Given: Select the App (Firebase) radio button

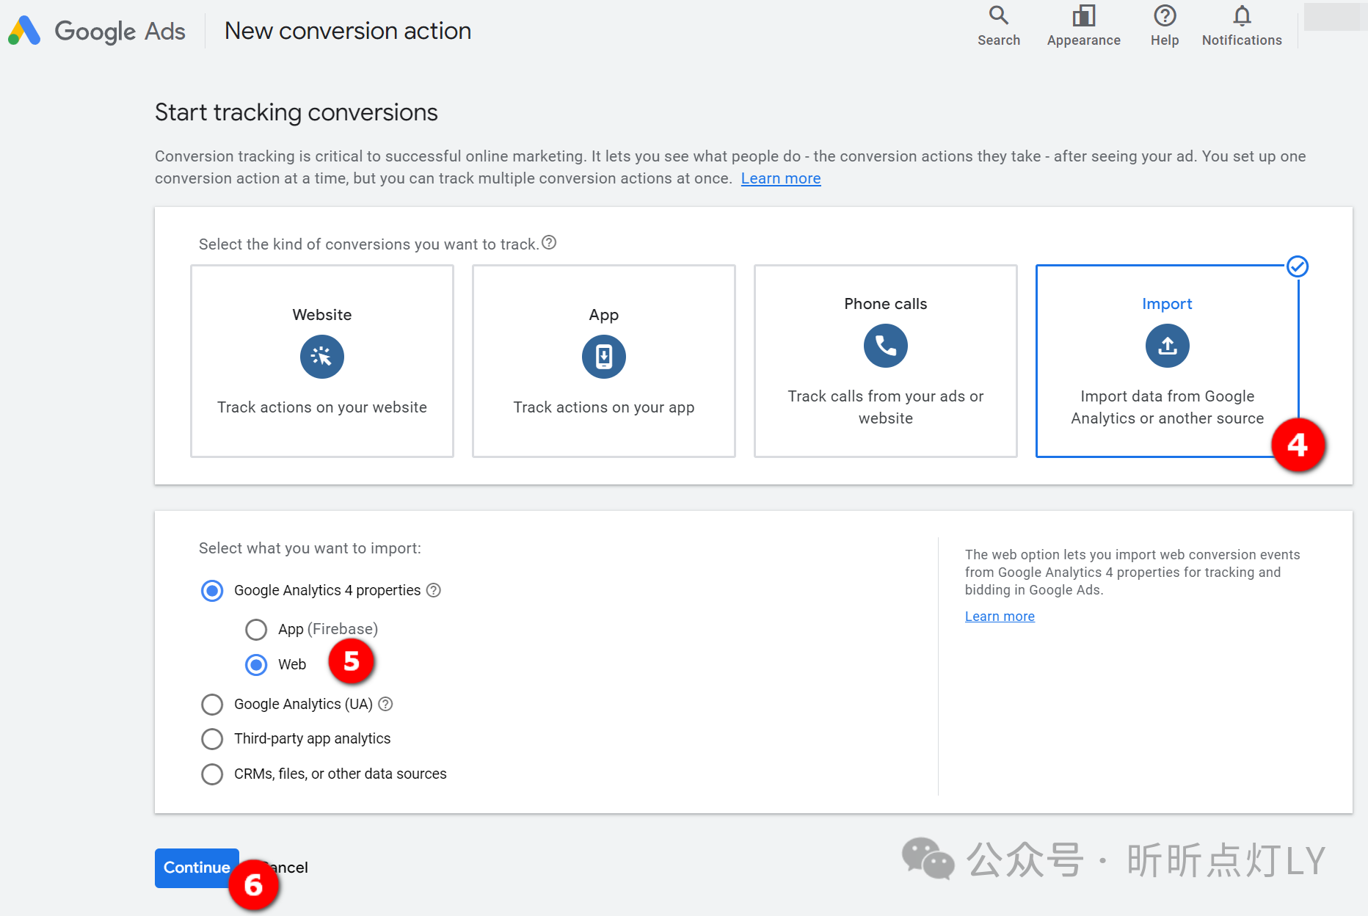Looking at the screenshot, I should coord(256,629).
